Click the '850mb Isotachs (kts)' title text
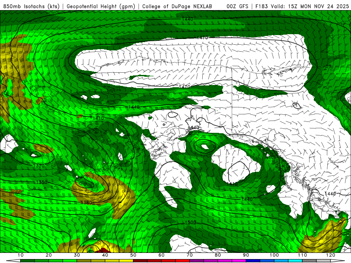The width and height of the screenshot is (351, 263). (x=32, y=6)
